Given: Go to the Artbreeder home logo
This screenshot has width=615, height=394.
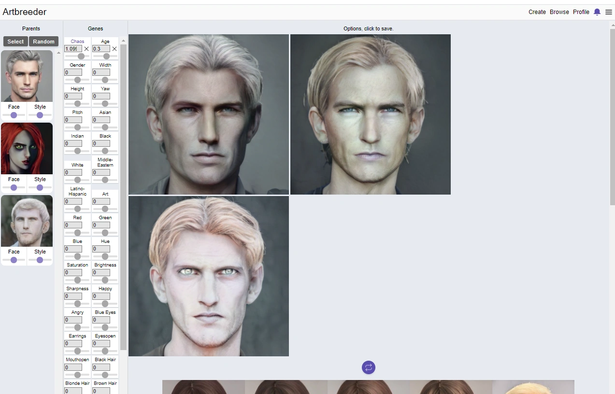Looking at the screenshot, I should 25,12.
